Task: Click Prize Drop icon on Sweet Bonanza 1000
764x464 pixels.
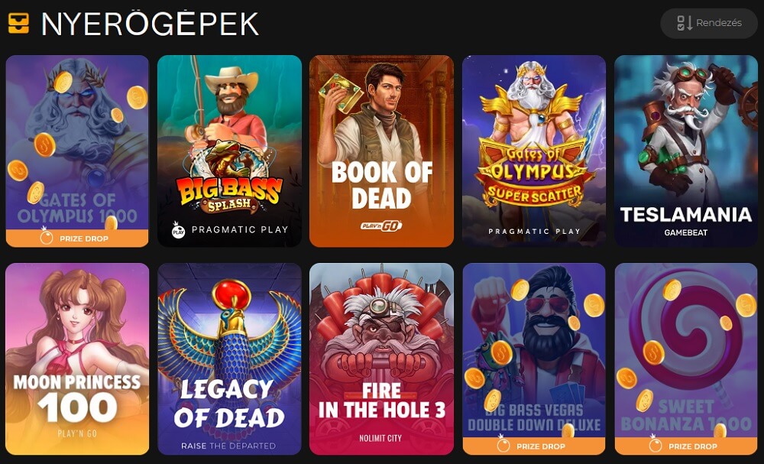Action: pyautogui.click(x=656, y=444)
